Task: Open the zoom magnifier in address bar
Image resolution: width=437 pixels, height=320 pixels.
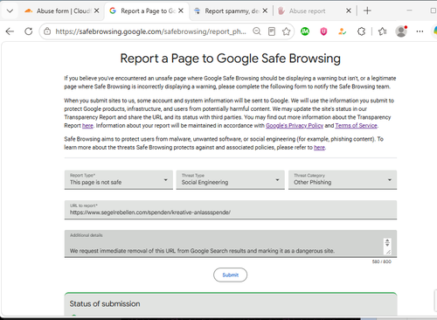Action: click(257, 31)
